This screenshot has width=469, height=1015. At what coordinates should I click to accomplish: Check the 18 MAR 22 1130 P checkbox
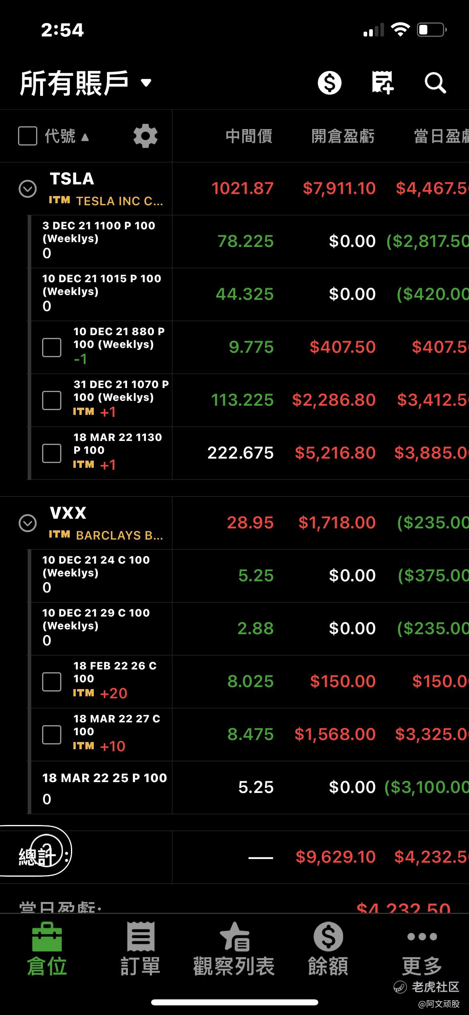point(52,453)
